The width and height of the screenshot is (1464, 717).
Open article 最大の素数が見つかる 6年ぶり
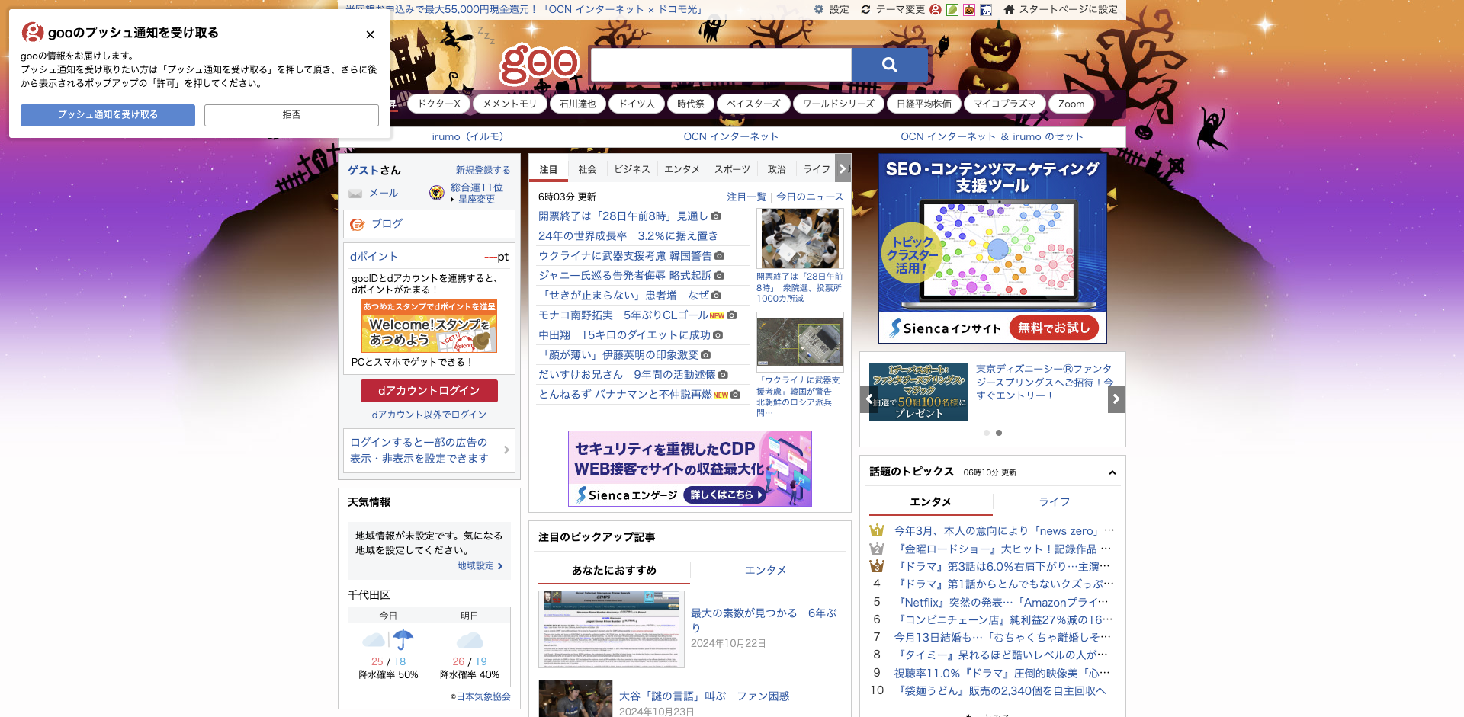point(763,620)
